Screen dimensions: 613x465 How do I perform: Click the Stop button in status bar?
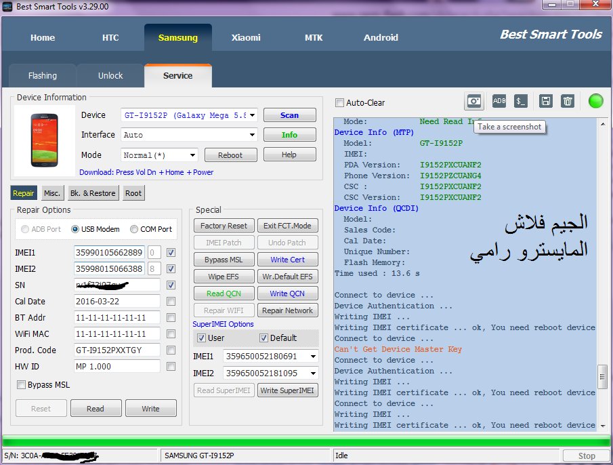coord(587,456)
